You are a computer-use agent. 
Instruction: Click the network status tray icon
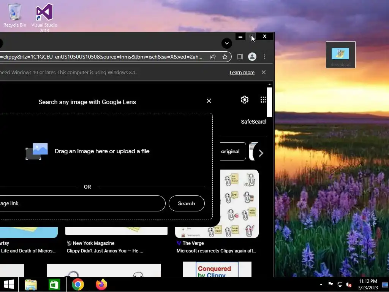339,284
